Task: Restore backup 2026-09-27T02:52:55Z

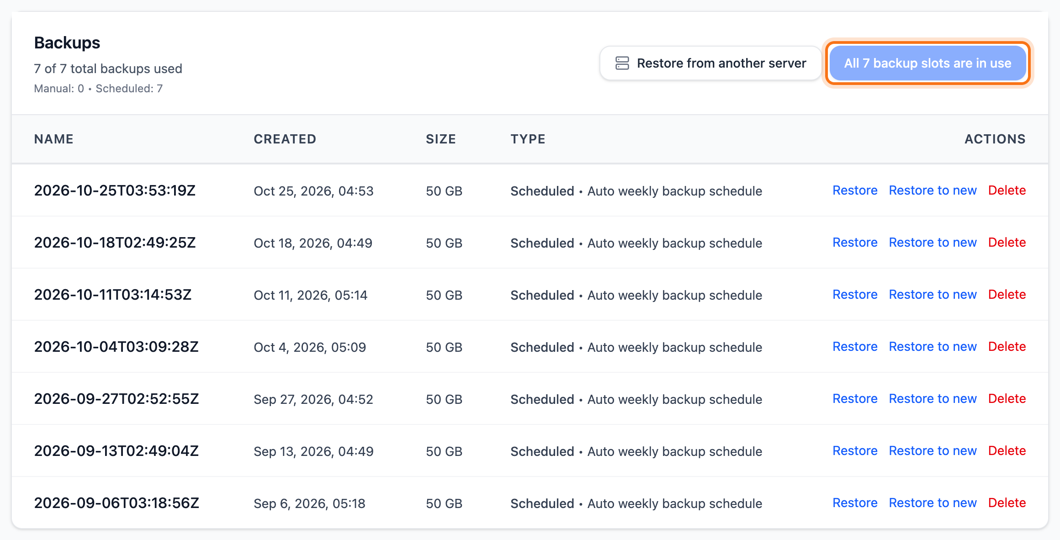Action: coord(855,399)
